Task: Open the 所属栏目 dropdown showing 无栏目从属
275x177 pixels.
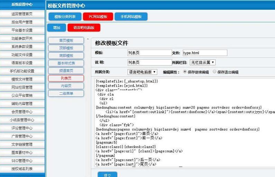Action: pyautogui.click(x=203, y=62)
